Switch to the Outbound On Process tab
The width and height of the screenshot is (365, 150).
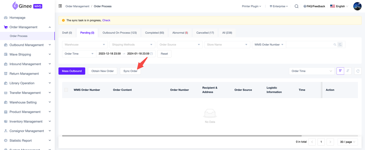click(119, 33)
